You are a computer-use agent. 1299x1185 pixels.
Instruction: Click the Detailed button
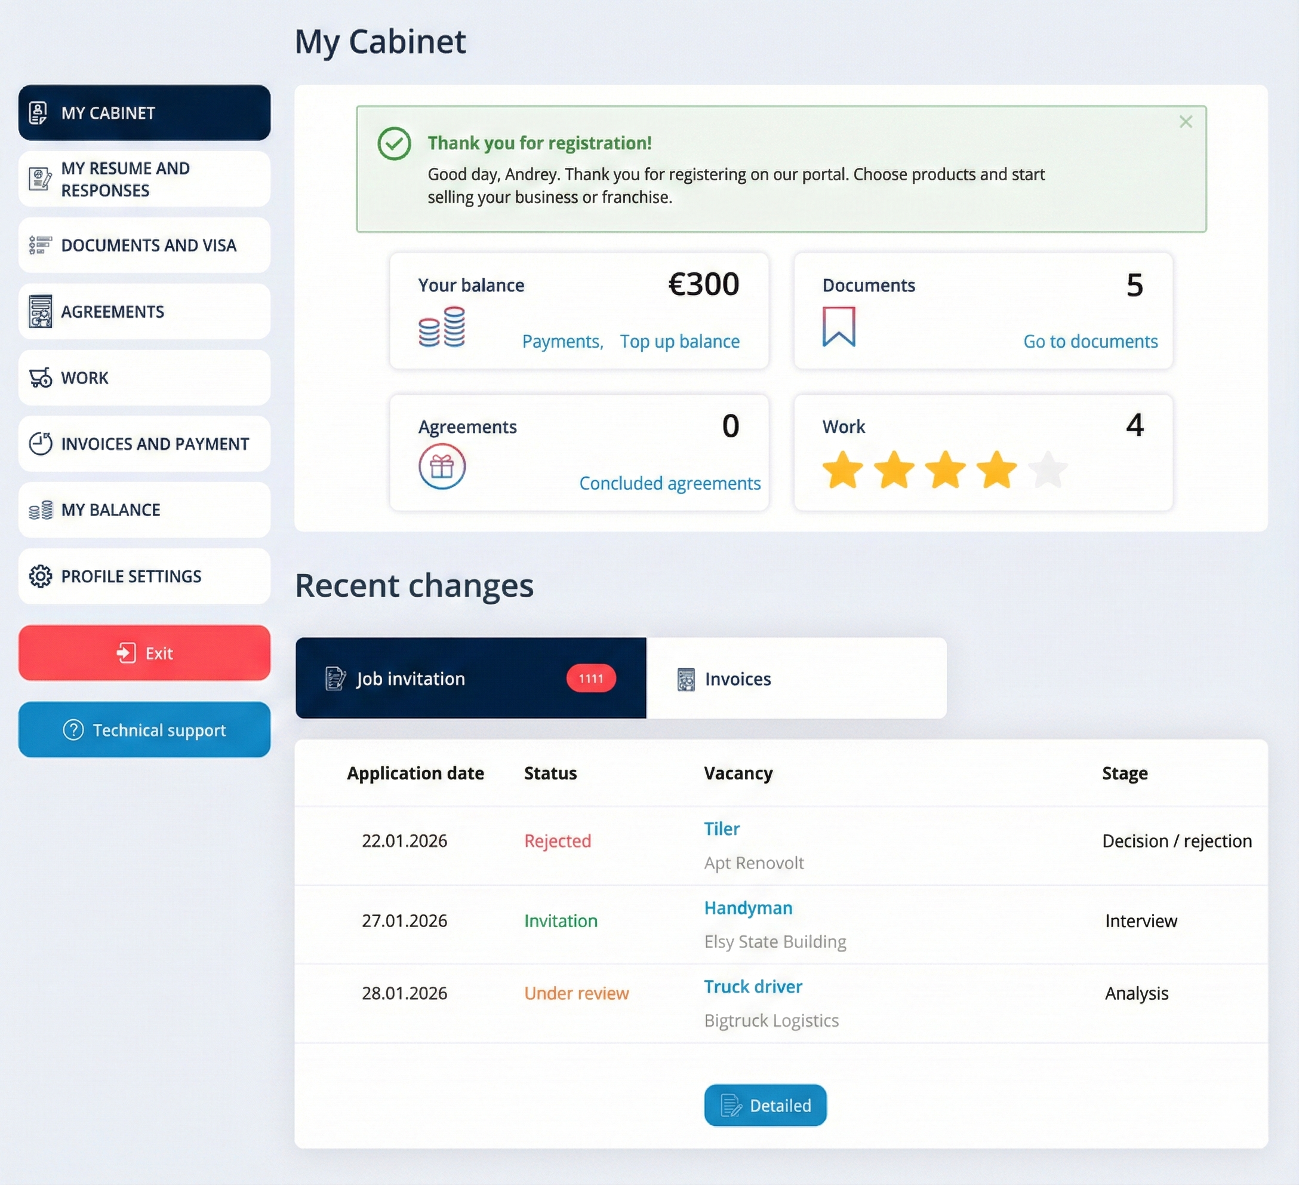point(765,1105)
